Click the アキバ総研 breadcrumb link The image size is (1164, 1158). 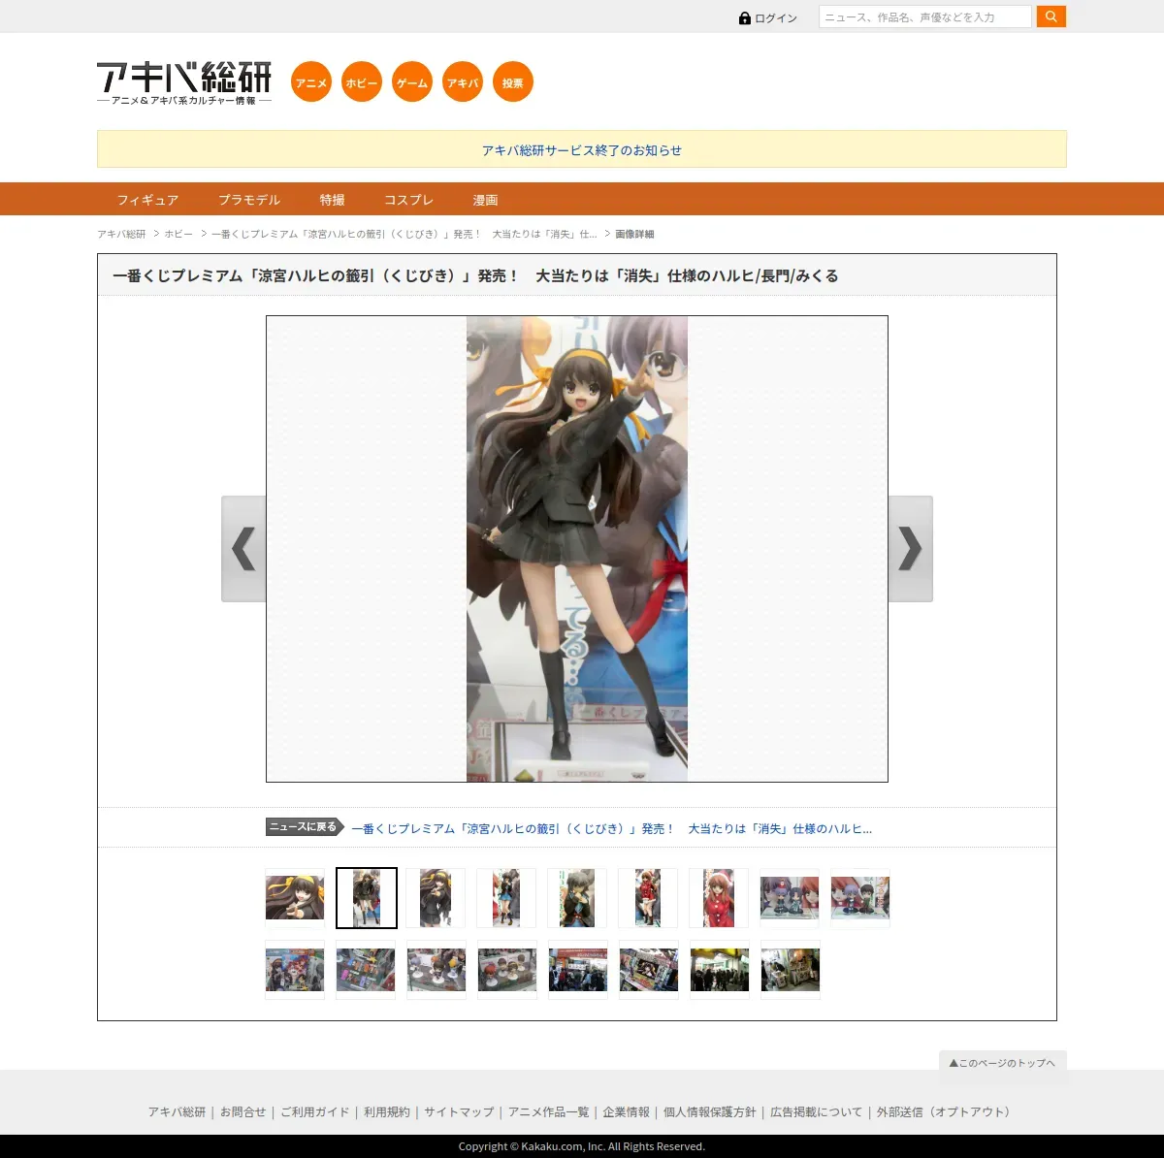click(x=121, y=235)
